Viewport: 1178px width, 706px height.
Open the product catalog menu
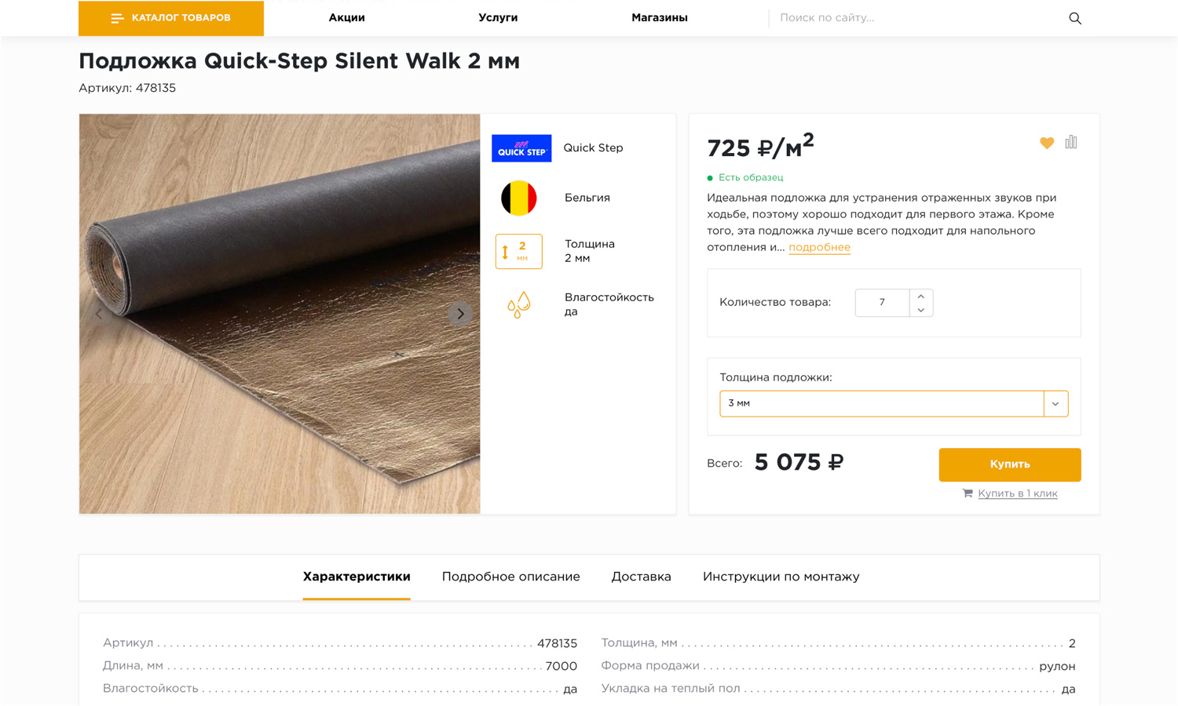click(x=171, y=18)
